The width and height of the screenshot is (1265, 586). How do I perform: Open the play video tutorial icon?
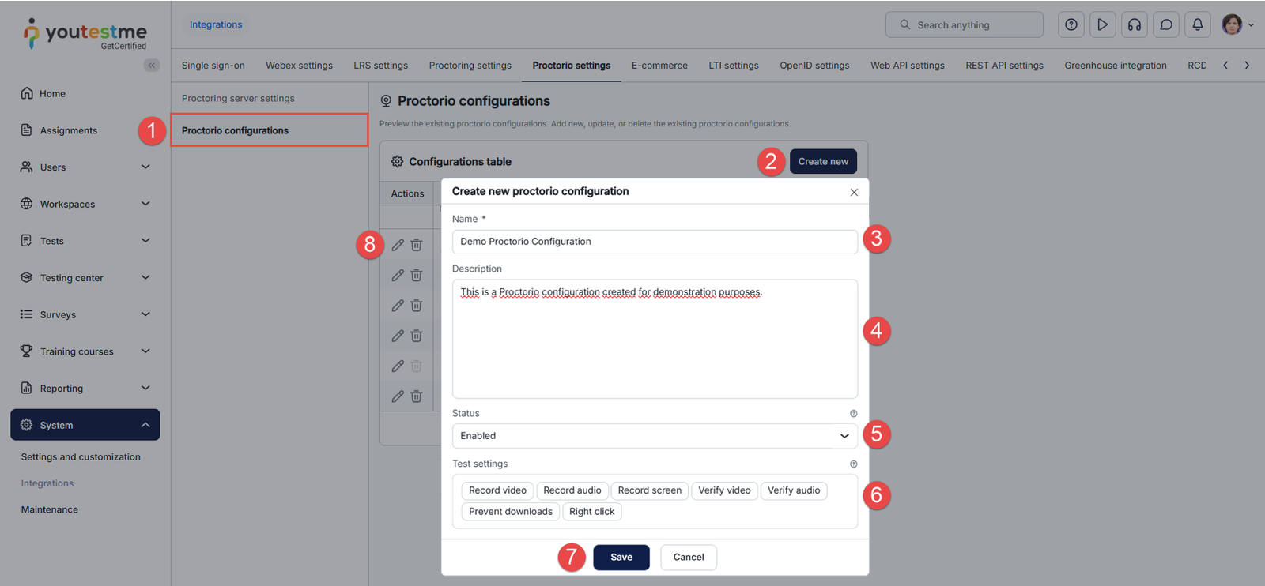pyautogui.click(x=1102, y=24)
